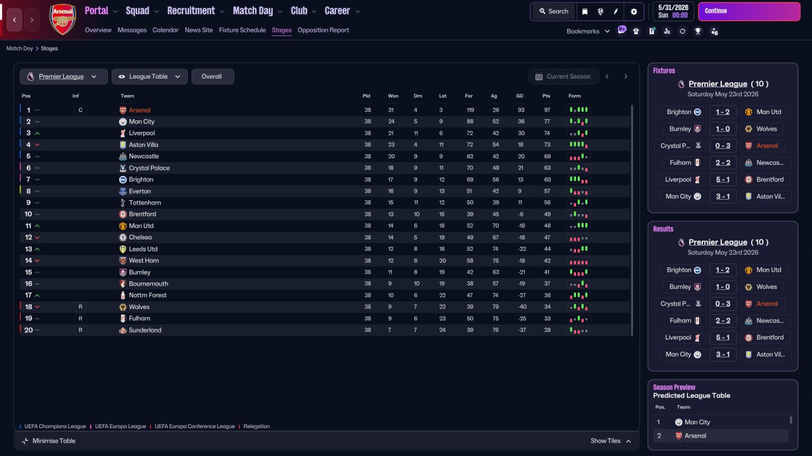Click the pencil edit icon

[x=615, y=11]
